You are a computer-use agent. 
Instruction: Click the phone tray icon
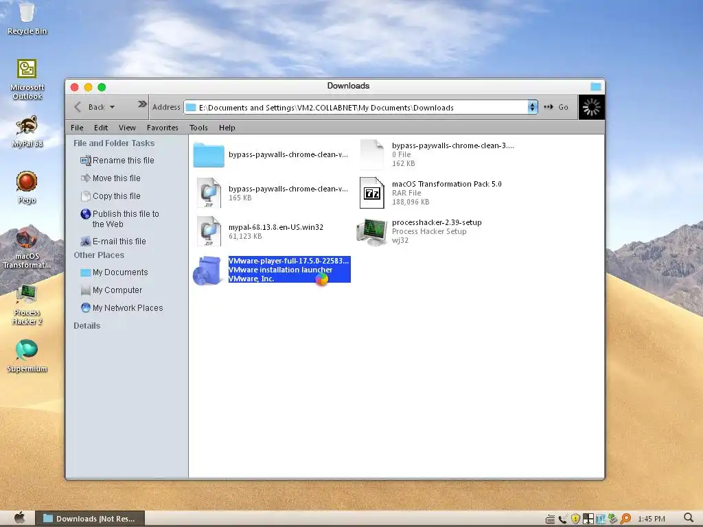pyautogui.click(x=563, y=519)
